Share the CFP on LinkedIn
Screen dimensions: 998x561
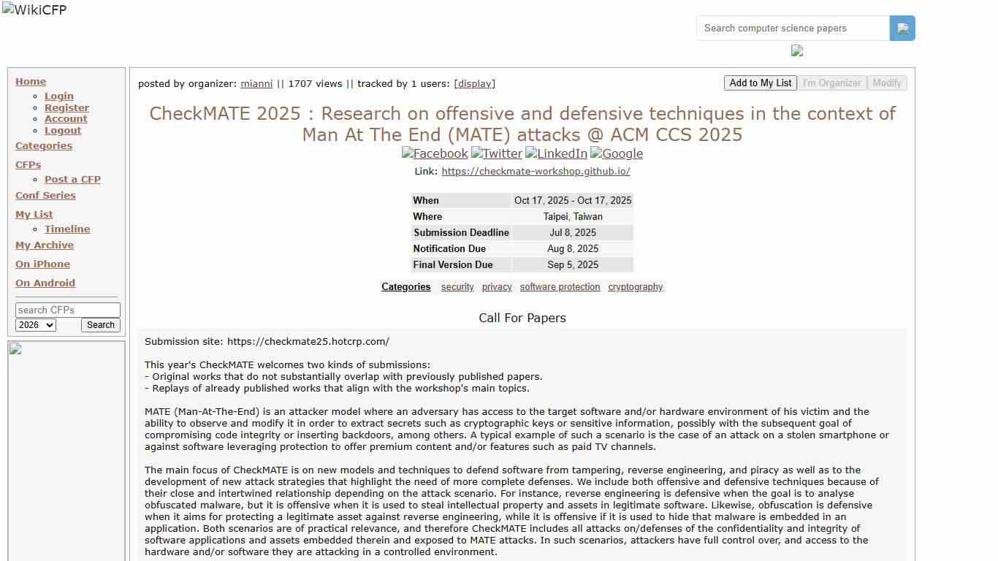click(x=556, y=153)
